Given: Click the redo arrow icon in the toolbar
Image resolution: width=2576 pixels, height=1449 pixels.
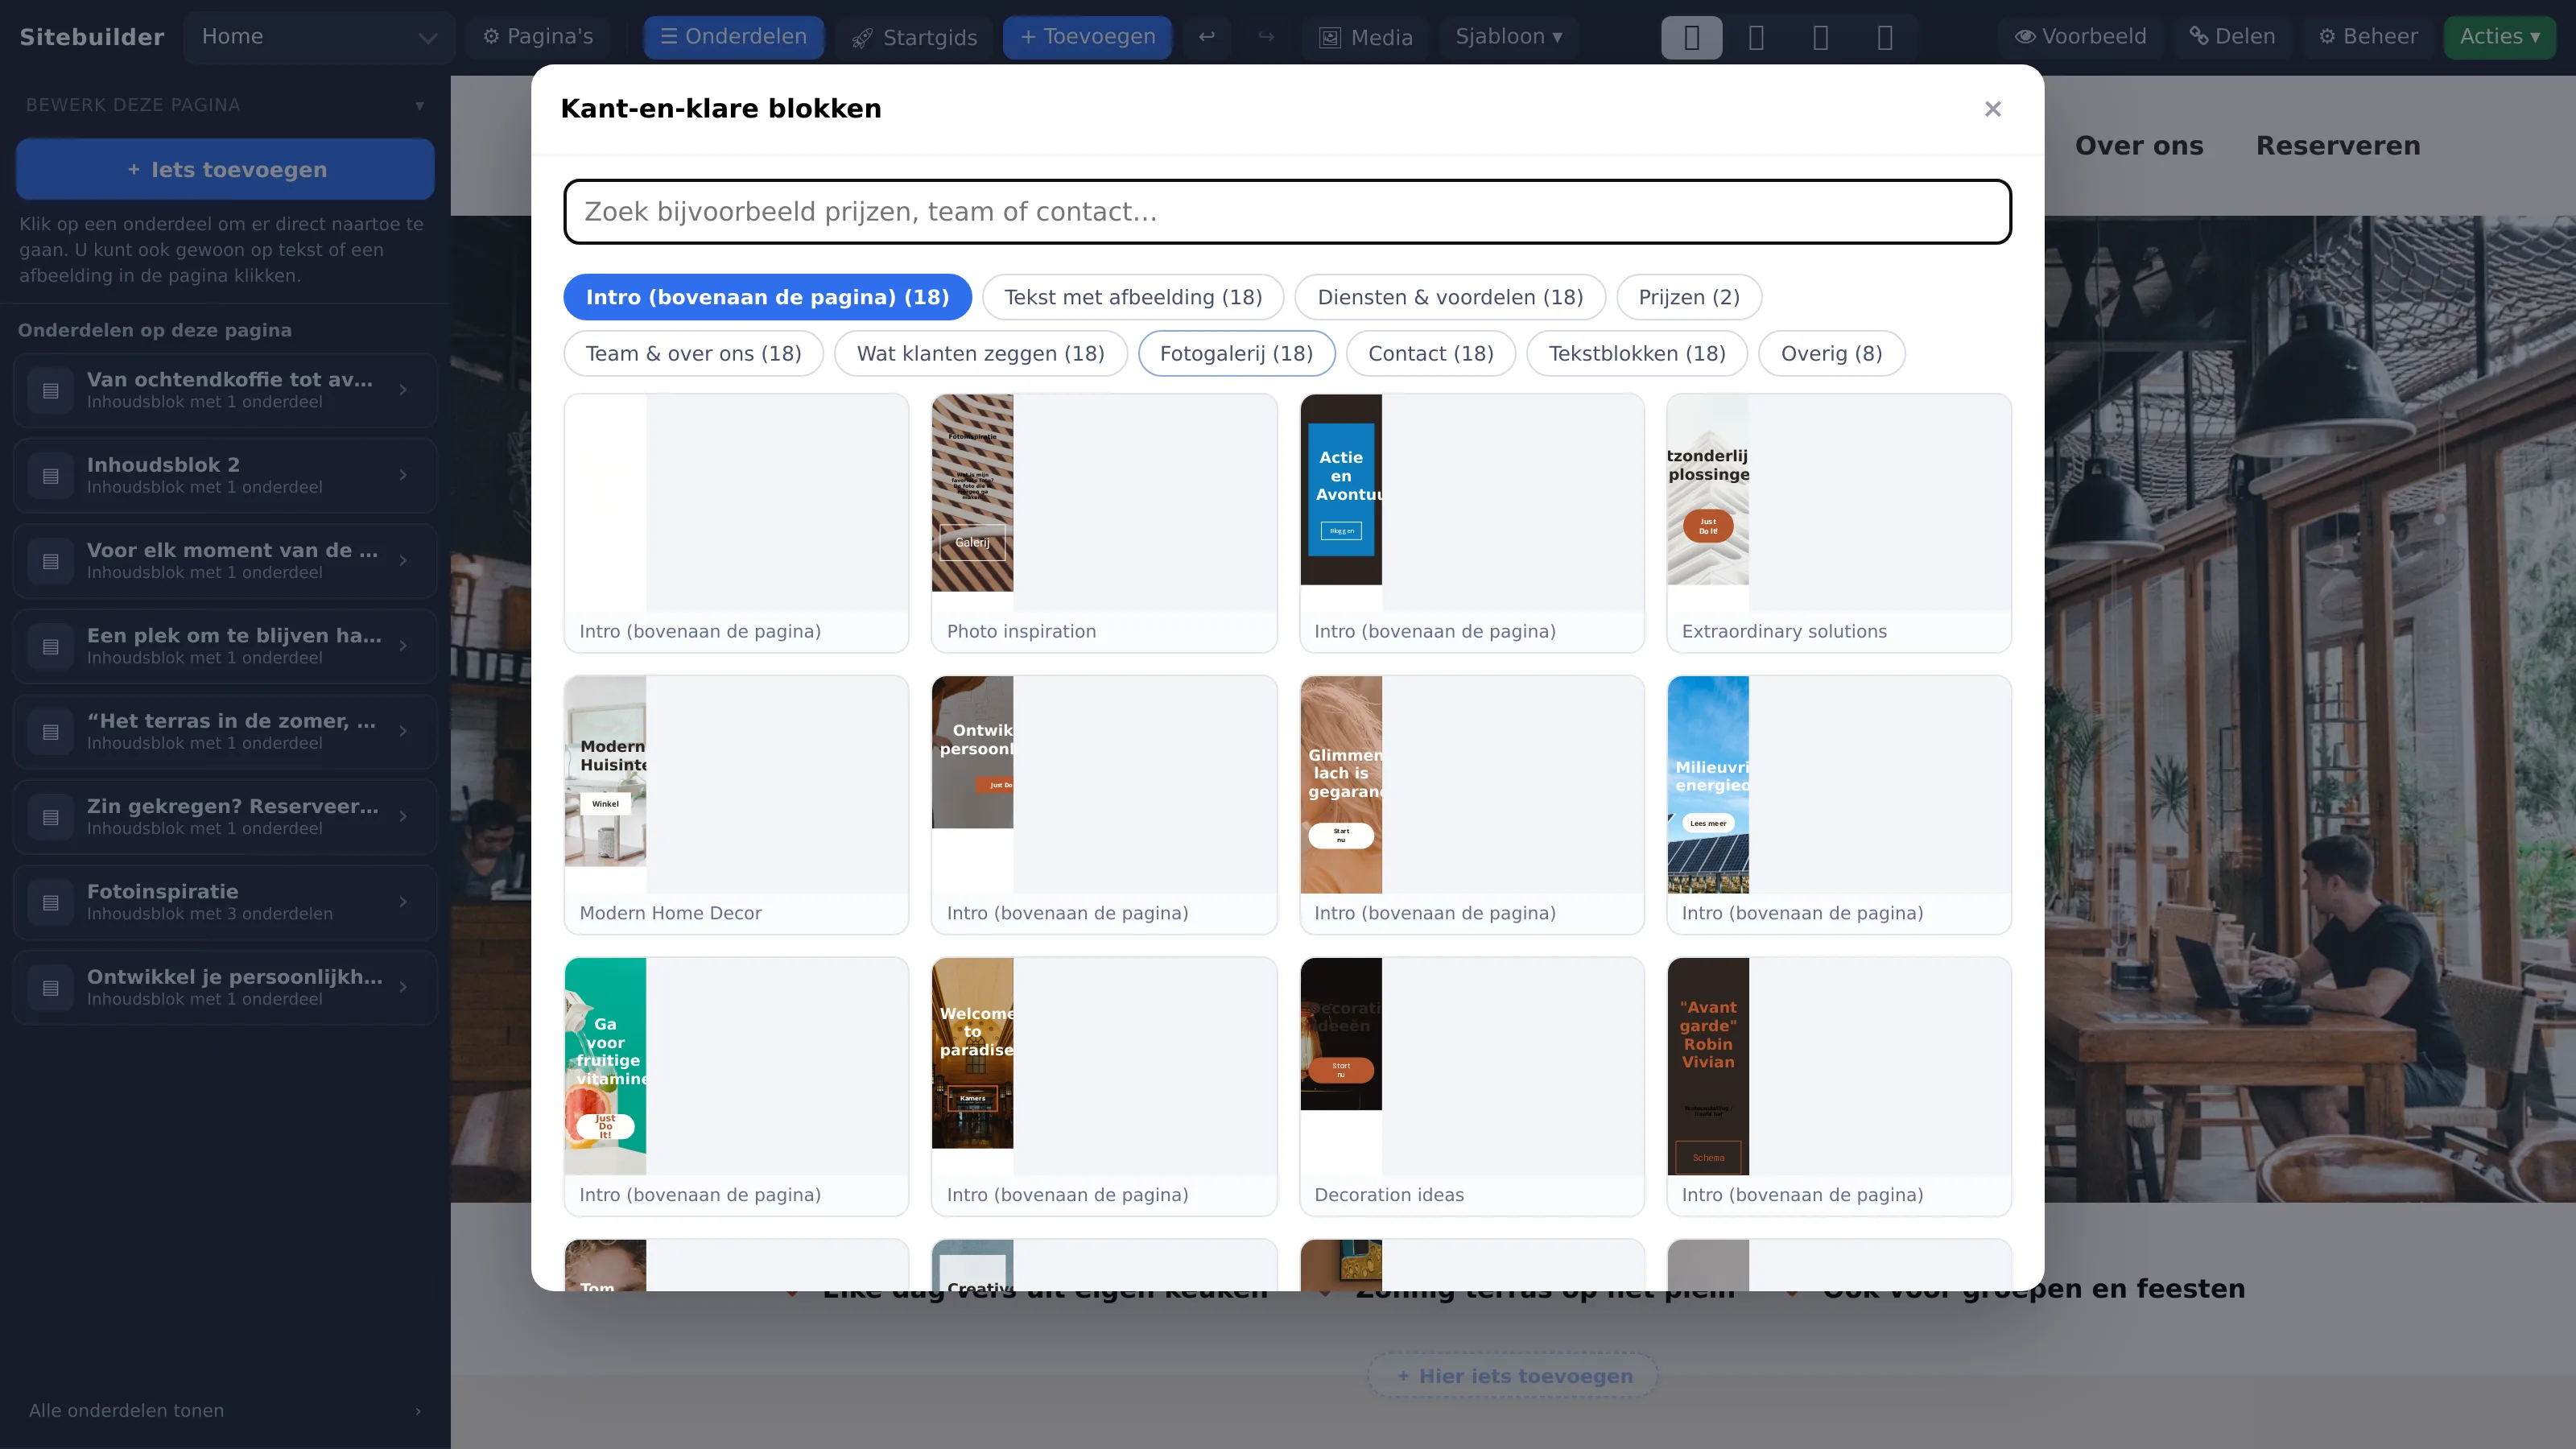Looking at the screenshot, I should click(x=1266, y=37).
